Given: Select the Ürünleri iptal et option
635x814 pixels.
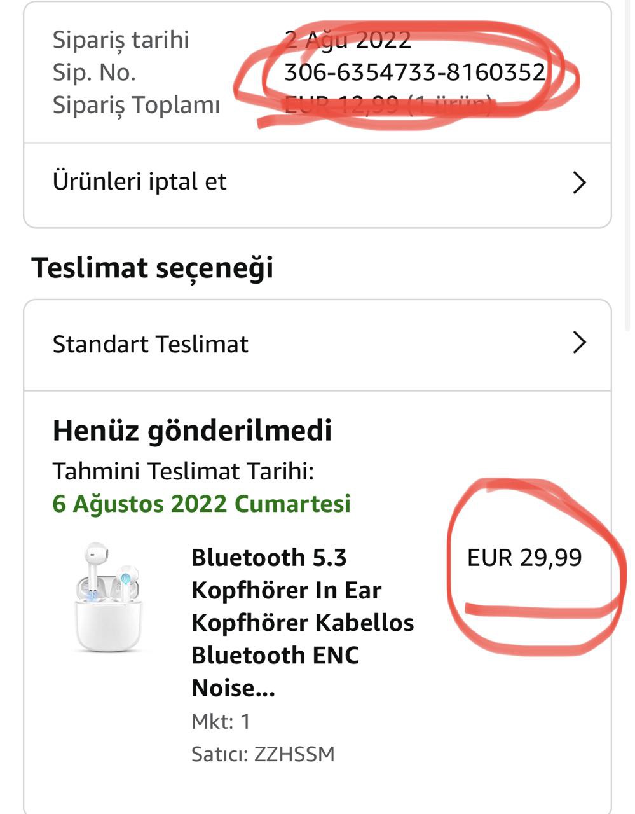Looking at the screenshot, I should click(140, 182).
